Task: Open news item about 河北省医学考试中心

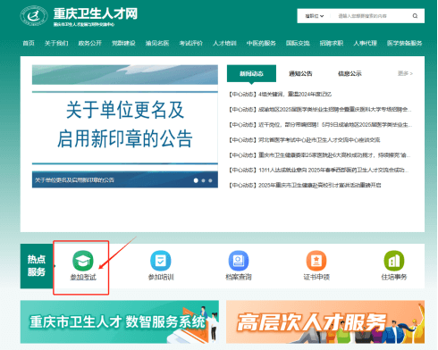Action: [304, 140]
